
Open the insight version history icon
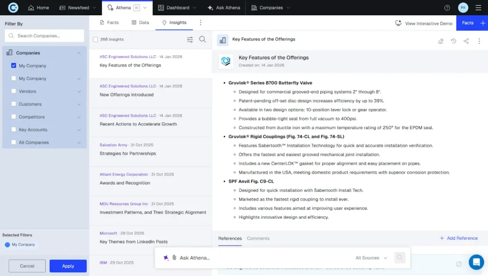coord(453,41)
